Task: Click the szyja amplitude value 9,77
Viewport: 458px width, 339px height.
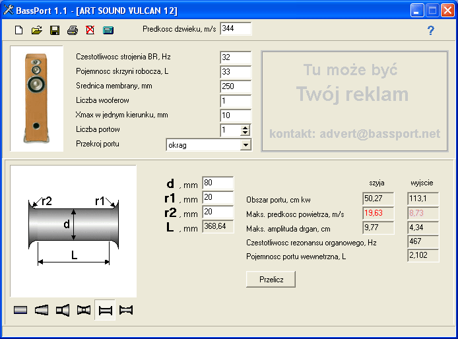Action: [x=378, y=228]
